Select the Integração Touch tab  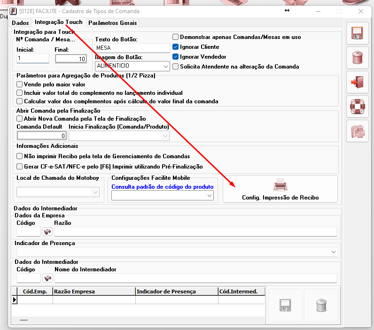(x=58, y=22)
